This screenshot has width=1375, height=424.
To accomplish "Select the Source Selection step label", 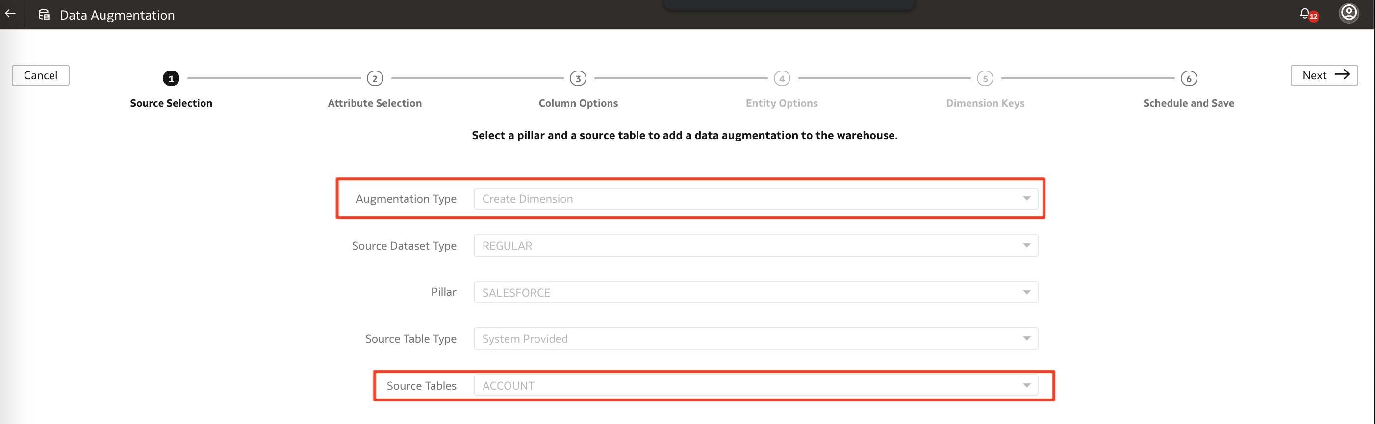I will [171, 103].
